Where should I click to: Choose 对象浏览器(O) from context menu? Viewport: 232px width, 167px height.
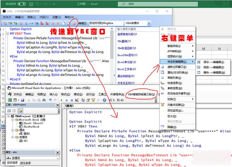(x=177, y=105)
